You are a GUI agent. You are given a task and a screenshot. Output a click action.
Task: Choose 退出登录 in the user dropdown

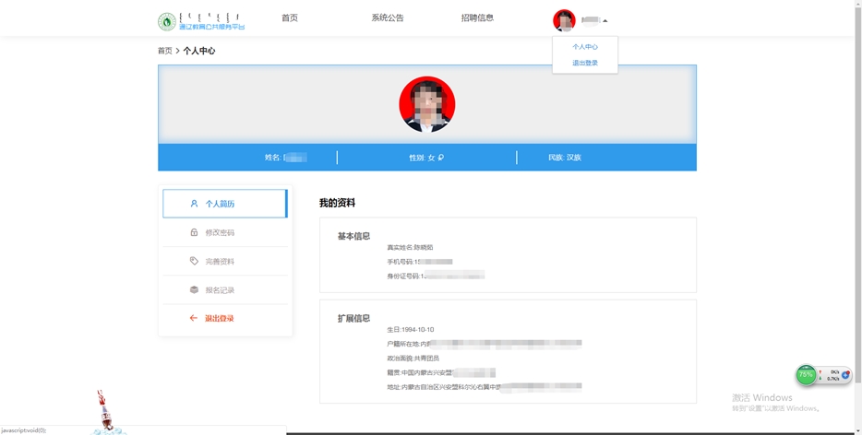tap(585, 63)
